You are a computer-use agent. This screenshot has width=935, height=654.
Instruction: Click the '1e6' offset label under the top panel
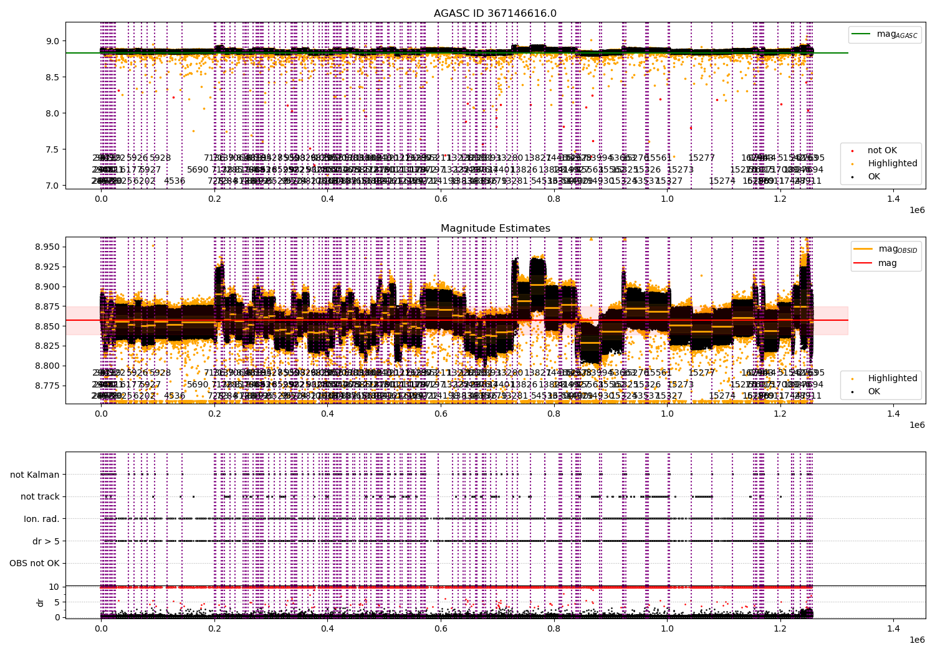[916, 210]
